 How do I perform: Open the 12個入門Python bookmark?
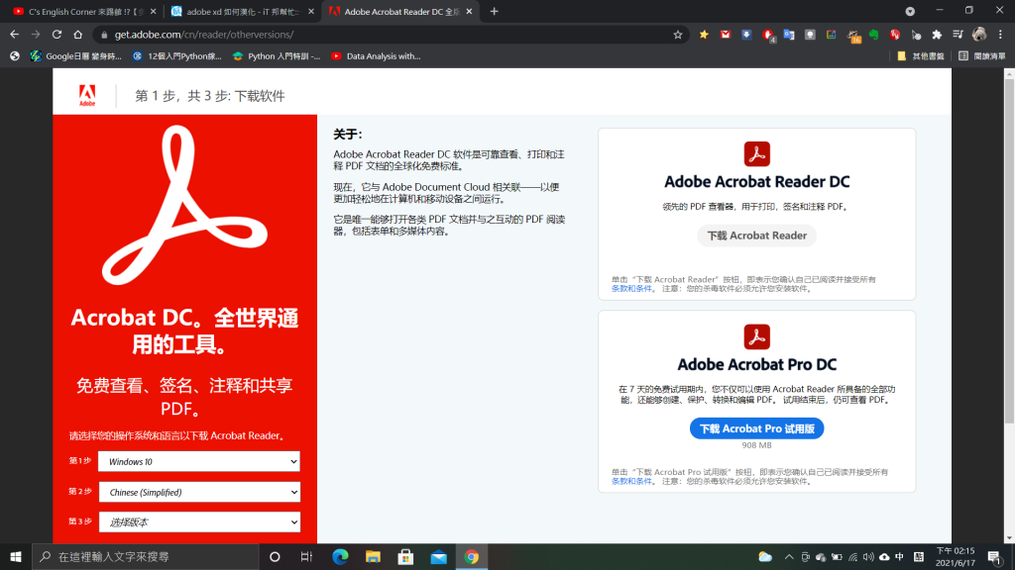click(x=176, y=56)
